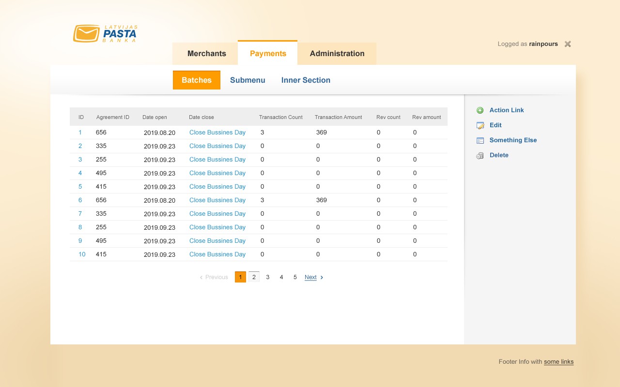This screenshot has height=387, width=620.
Task: Go to page 3 in pagination
Action: coord(267,277)
